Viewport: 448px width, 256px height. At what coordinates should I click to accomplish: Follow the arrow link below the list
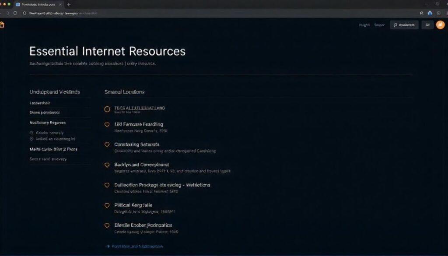coord(134,246)
